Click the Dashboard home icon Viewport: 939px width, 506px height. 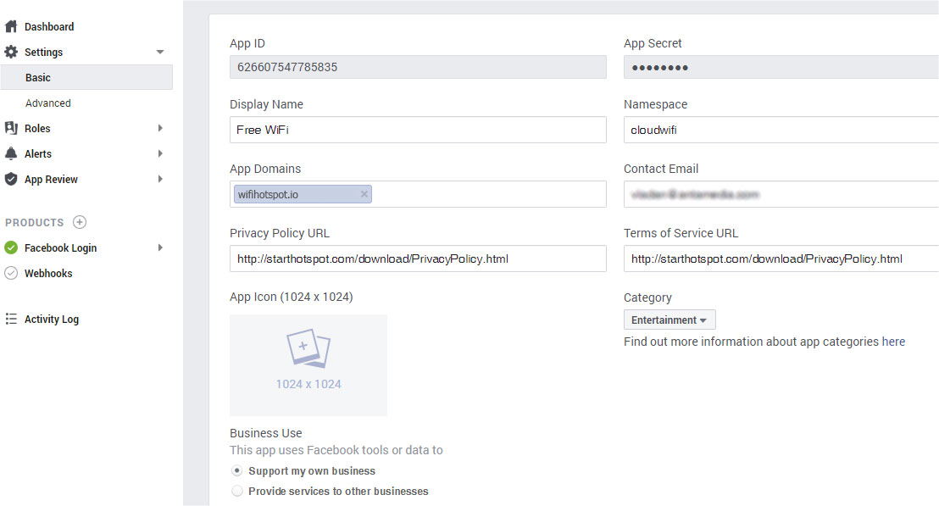point(11,26)
